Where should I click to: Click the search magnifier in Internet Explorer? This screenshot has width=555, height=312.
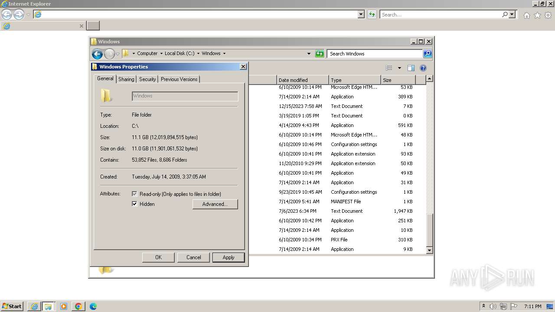505,14
